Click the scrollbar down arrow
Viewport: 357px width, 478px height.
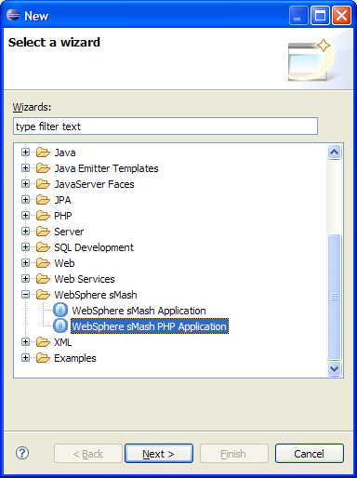coord(334,369)
